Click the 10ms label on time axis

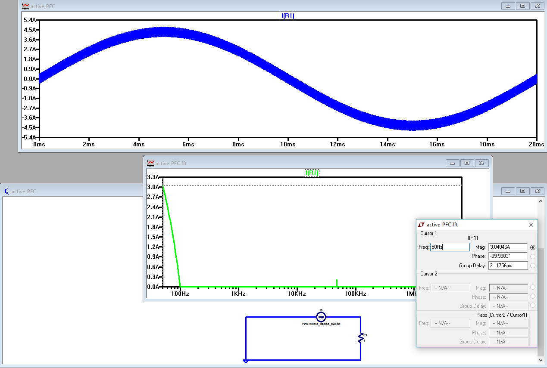(x=288, y=145)
